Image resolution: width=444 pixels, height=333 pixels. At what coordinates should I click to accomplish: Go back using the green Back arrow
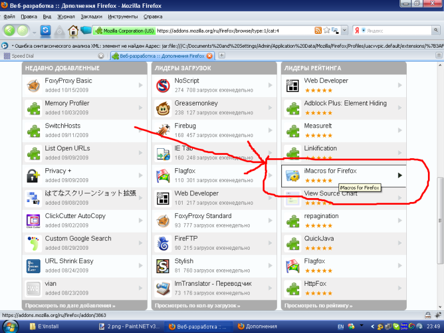9,31
